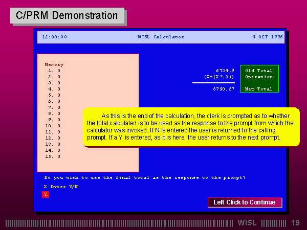Select Memory slot 15 entry

[53, 156]
